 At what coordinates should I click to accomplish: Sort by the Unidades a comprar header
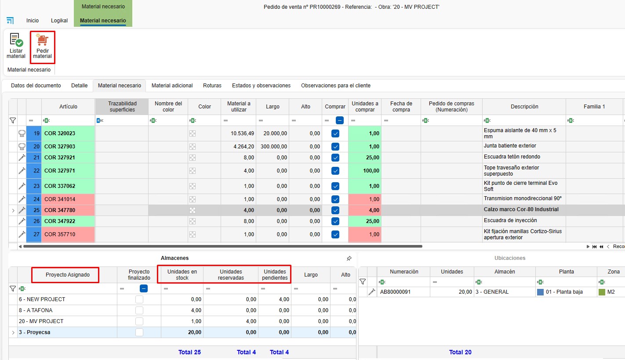click(365, 107)
